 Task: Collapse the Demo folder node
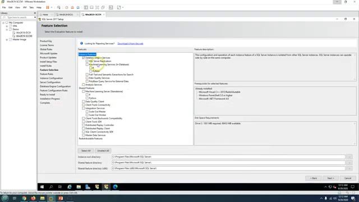7,30
